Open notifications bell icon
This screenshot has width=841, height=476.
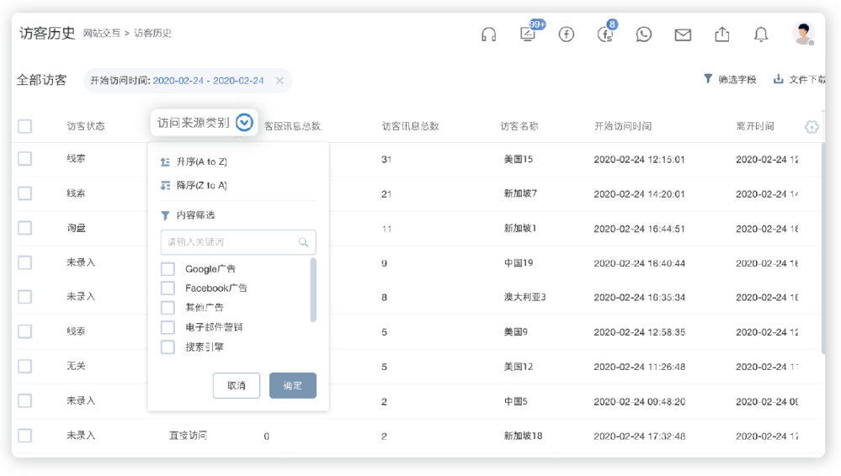tap(760, 34)
